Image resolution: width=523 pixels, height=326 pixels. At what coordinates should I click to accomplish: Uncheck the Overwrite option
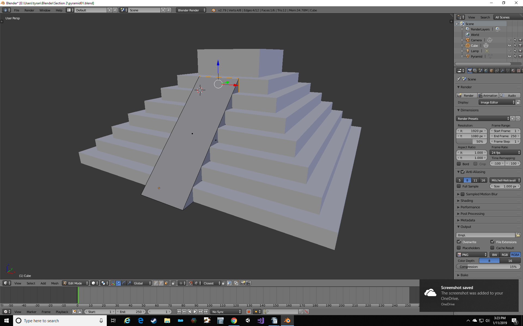[x=459, y=242]
